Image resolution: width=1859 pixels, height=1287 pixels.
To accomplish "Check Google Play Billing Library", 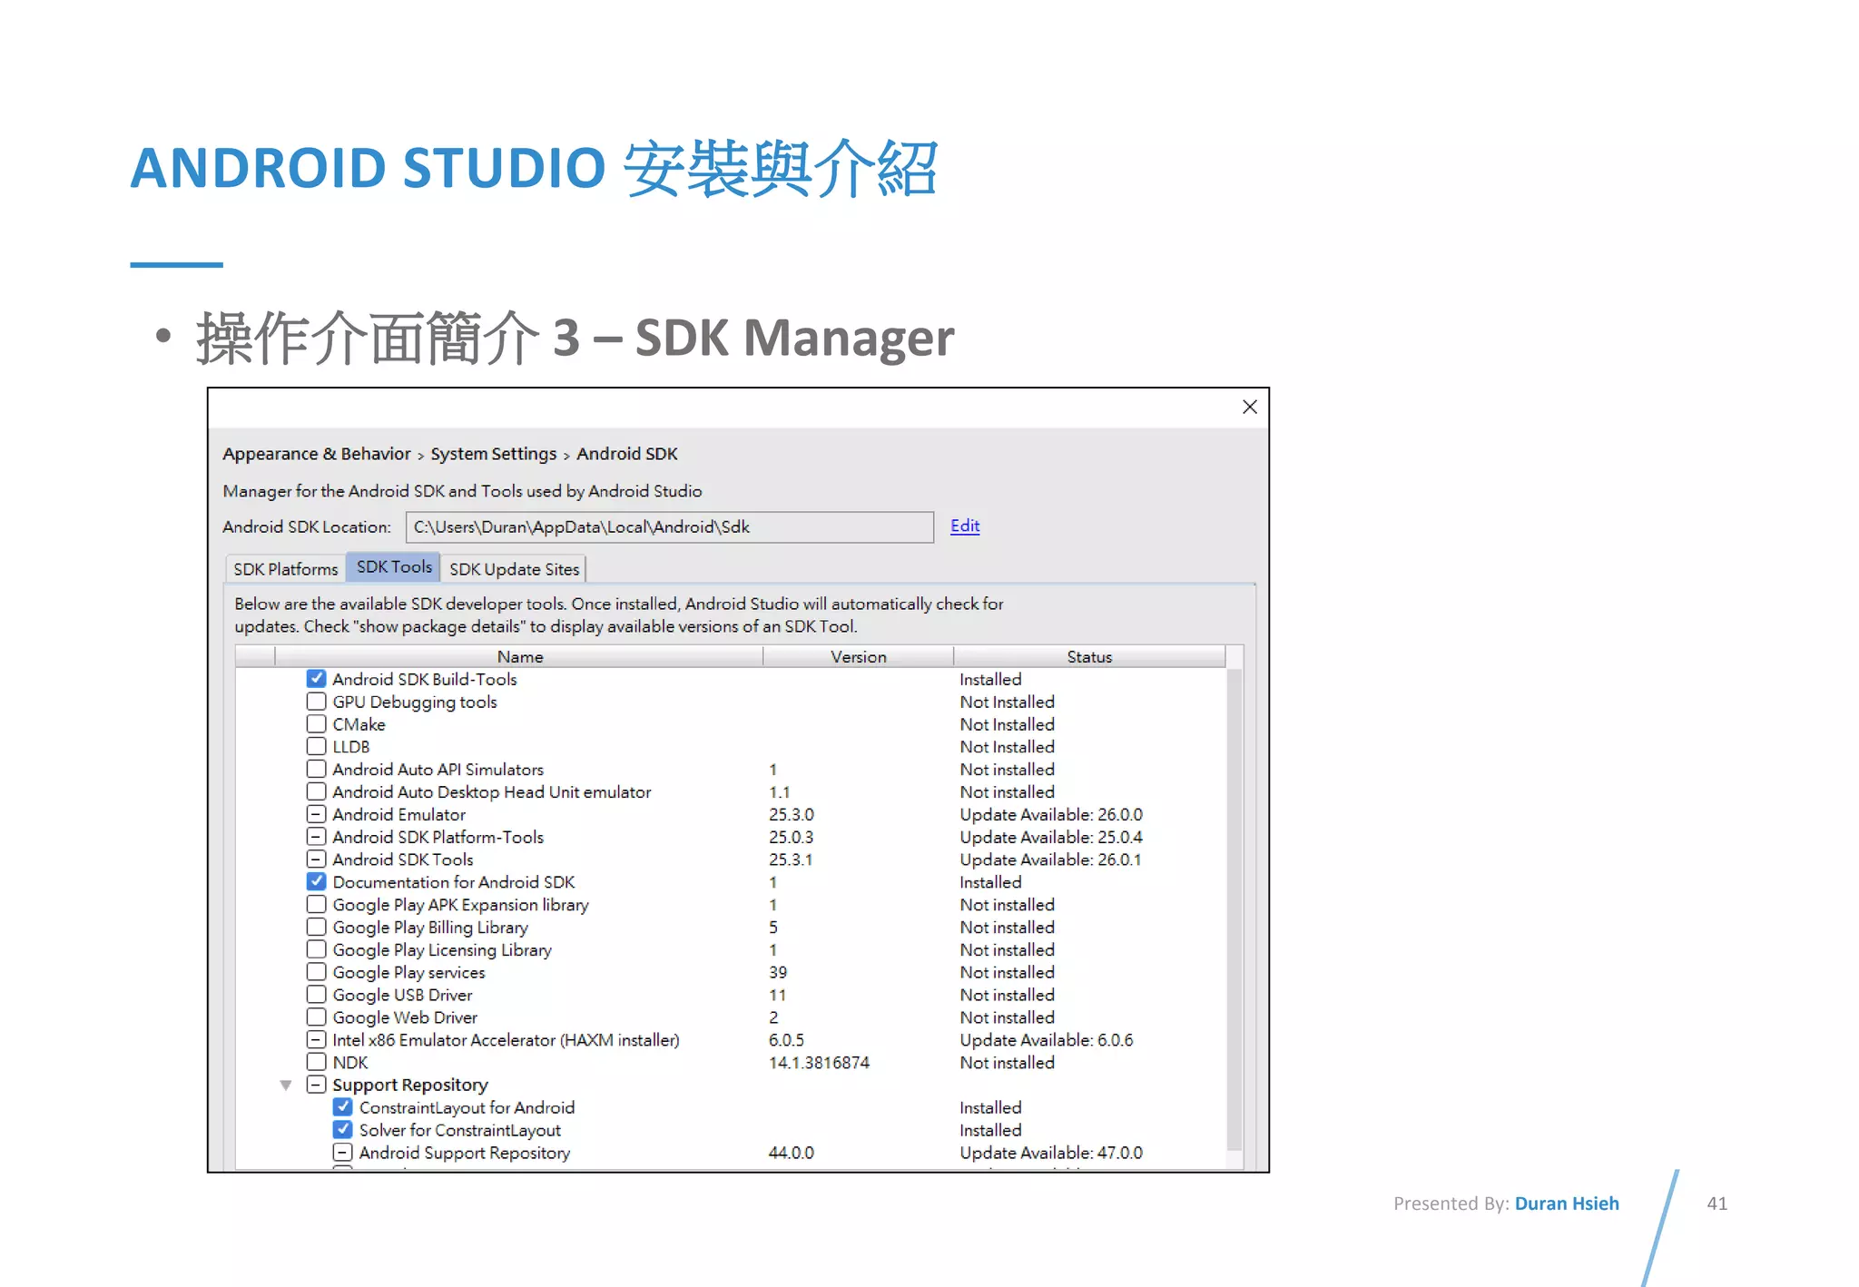I will coord(316,927).
